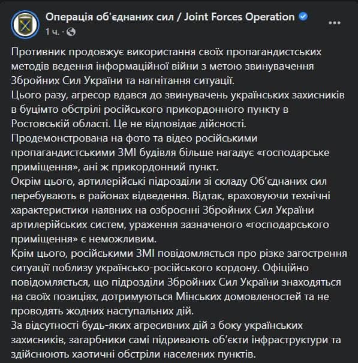Click the line starting "Продемонстрована на фото"
This screenshot has height=363, width=358.
click(x=134, y=139)
